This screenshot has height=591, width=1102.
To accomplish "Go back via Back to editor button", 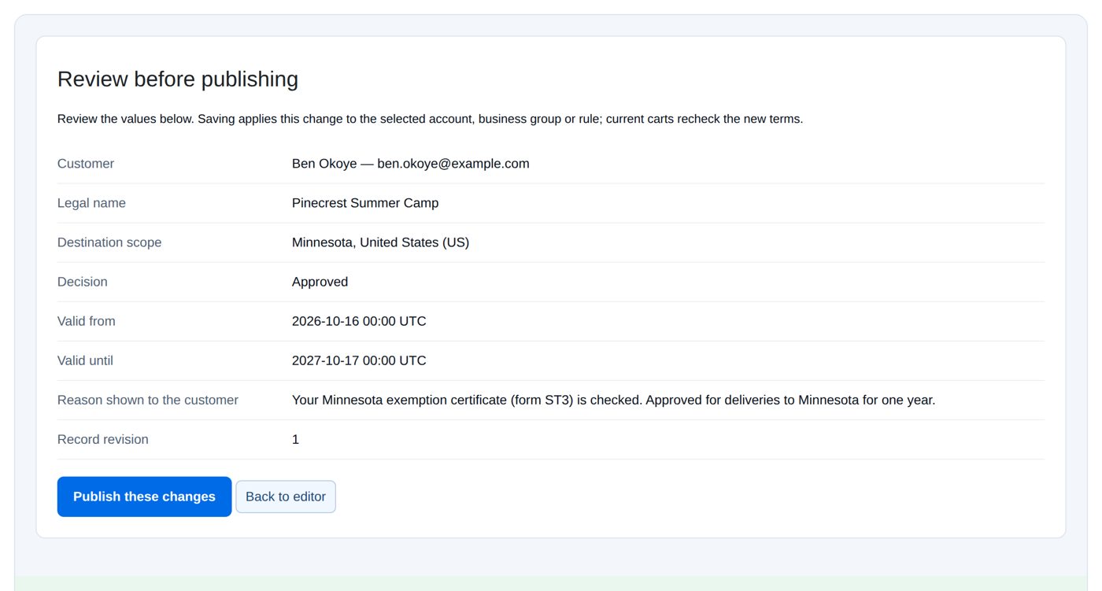I will 286,497.
